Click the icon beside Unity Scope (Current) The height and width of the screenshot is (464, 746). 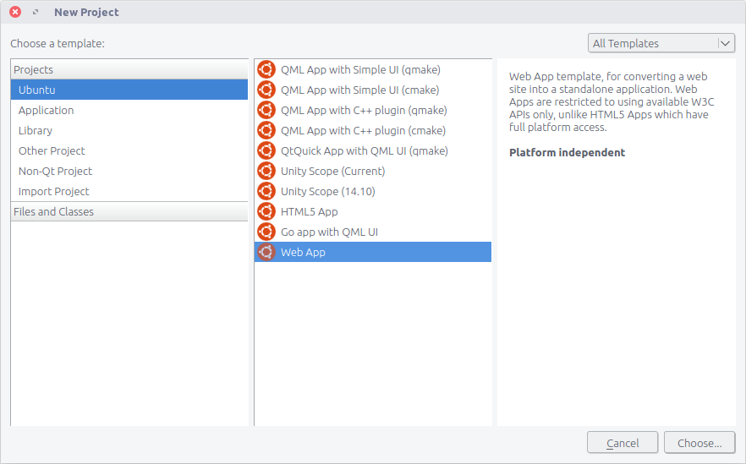tap(266, 171)
